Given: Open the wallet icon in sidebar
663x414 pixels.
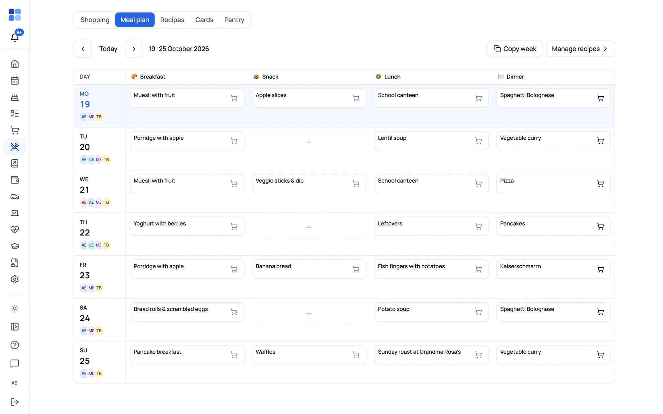Looking at the screenshot, I should 15,180.
